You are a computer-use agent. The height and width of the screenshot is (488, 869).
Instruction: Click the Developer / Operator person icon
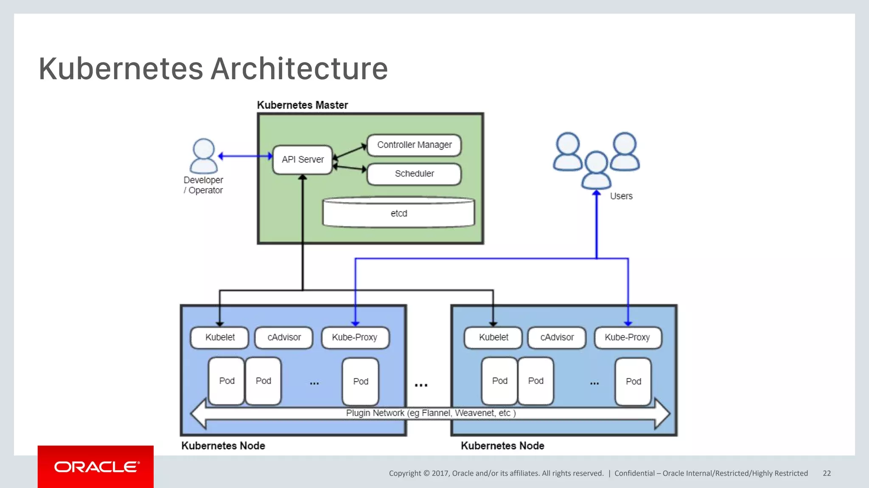(203, 155)
